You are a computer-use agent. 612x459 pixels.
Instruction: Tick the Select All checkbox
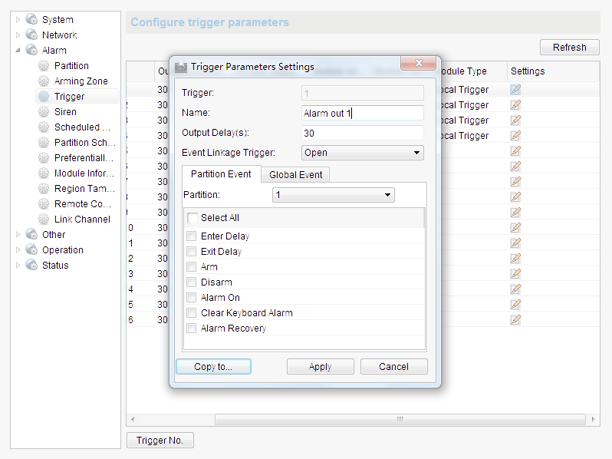(192, 217)
